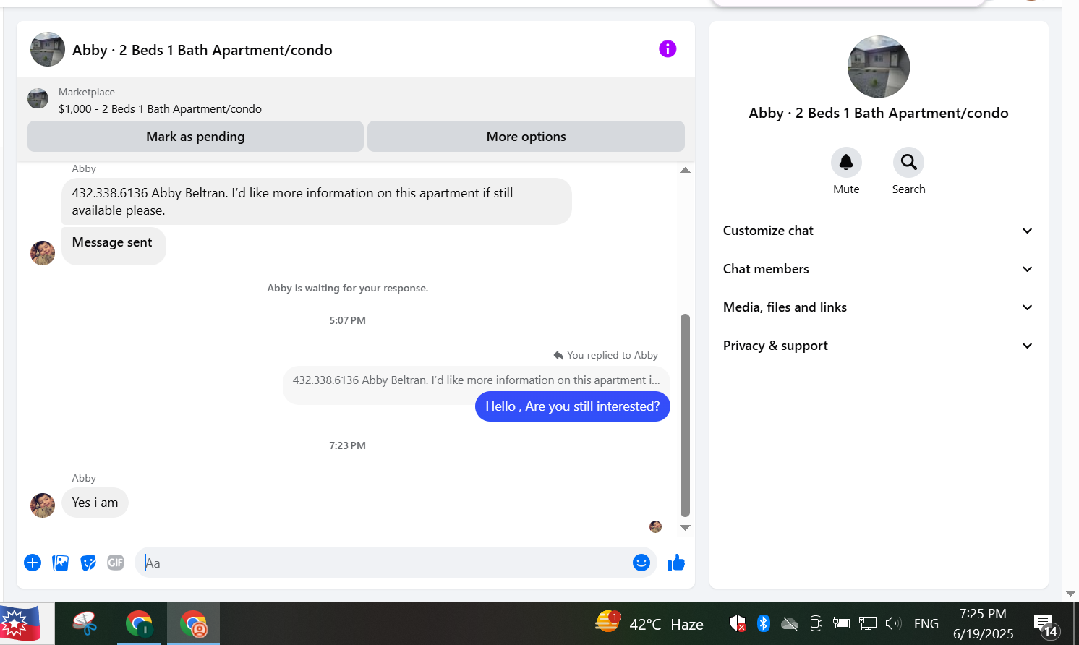Click chat header title 'Abby · 2 Beds 1 Bath Apartment/condo'
The width and height of the screenshot is (1079, 645).
point(202,50)
